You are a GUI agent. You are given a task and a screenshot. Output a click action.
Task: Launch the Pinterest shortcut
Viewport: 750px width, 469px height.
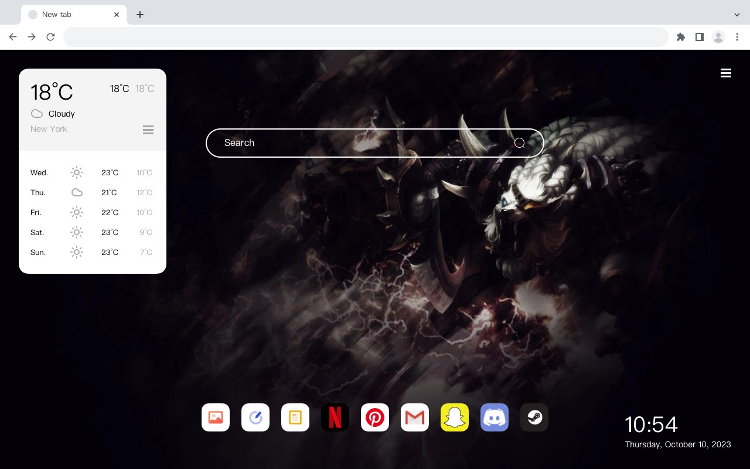375,417
